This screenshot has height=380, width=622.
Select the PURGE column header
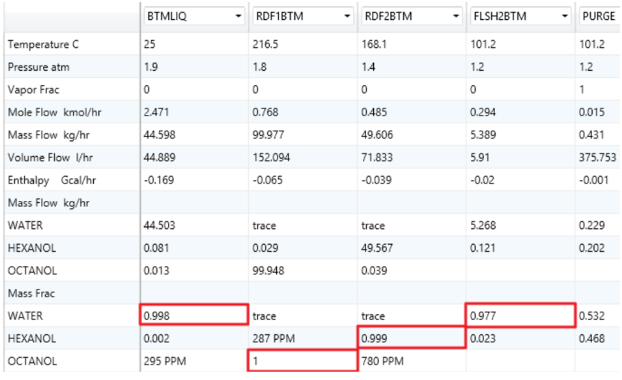598,17
